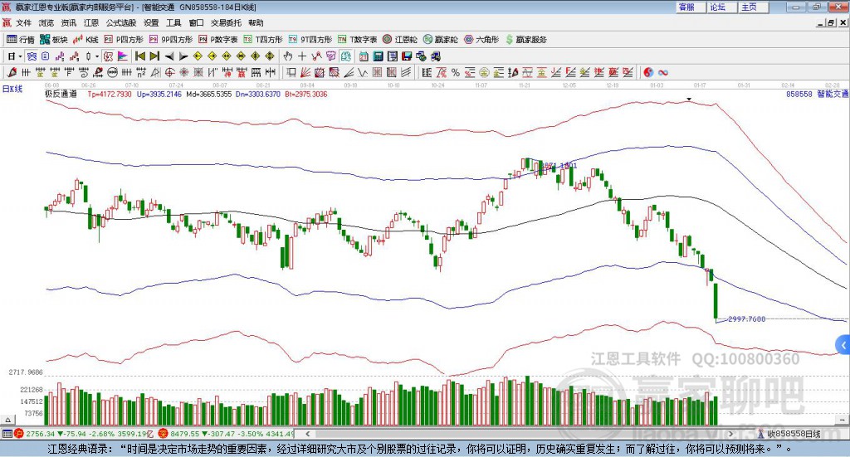The width and height of the screenshot is (850, 457).
Task: Open the 窗口 window menu
Action: click(196, 22)
